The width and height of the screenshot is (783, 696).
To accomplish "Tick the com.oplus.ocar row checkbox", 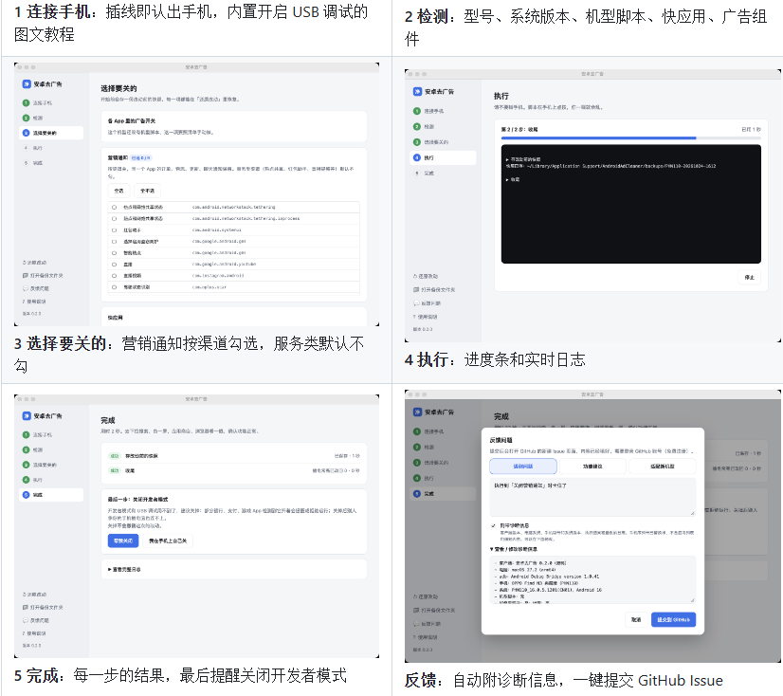I will (x=114, y=287).
